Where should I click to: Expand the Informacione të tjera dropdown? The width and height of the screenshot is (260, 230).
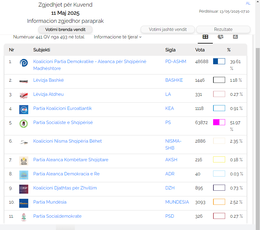coord(118,37)
